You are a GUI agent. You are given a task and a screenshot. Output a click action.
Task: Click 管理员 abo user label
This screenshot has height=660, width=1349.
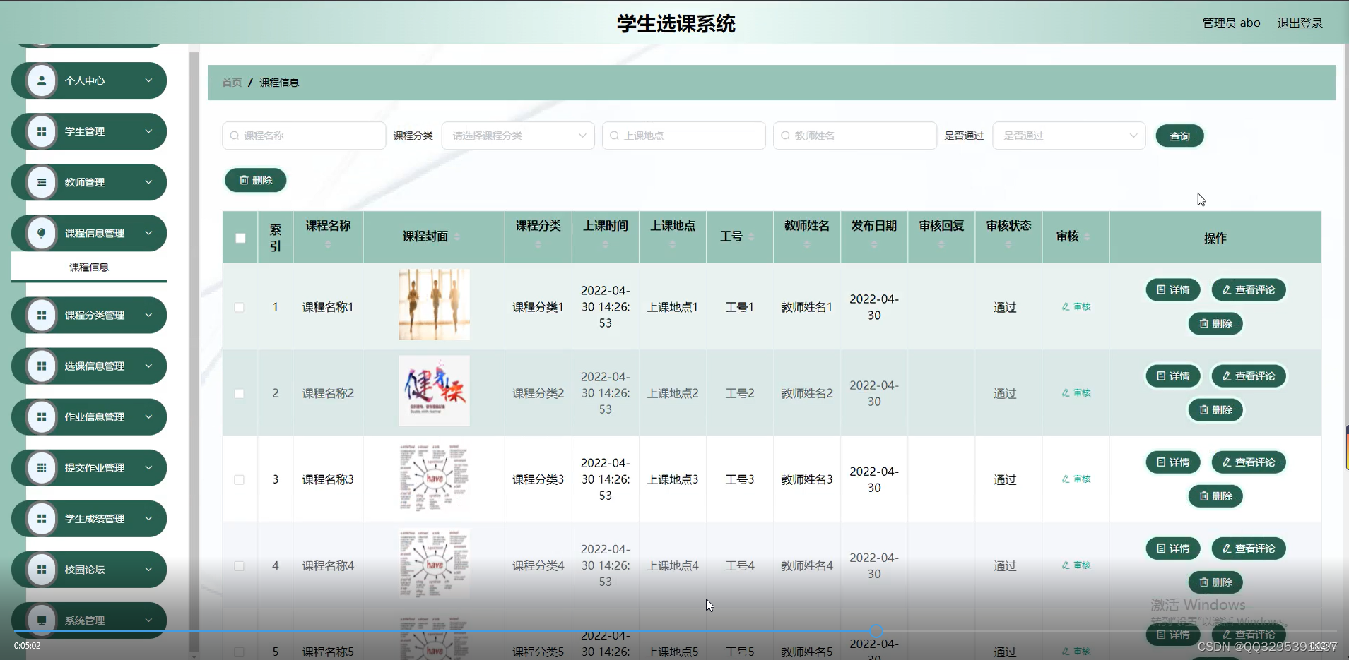(x=1231, y=23)
